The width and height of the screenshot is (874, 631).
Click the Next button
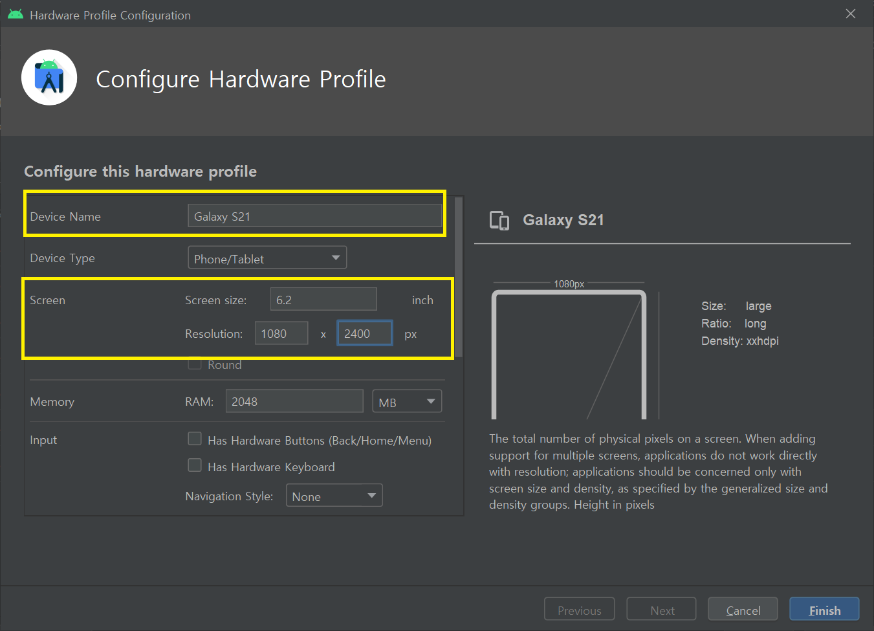661,610
